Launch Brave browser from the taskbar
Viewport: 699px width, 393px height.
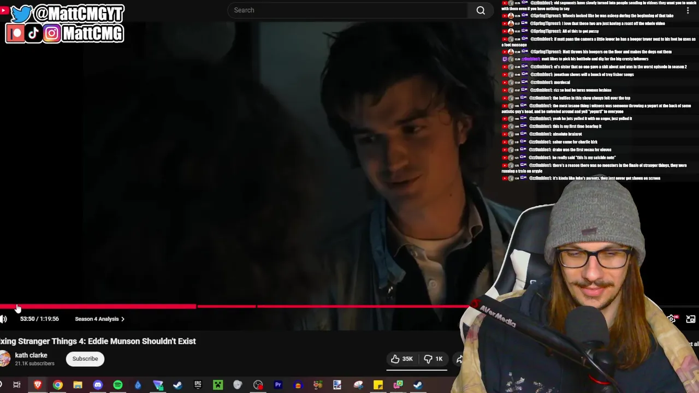tap(38, 385)
